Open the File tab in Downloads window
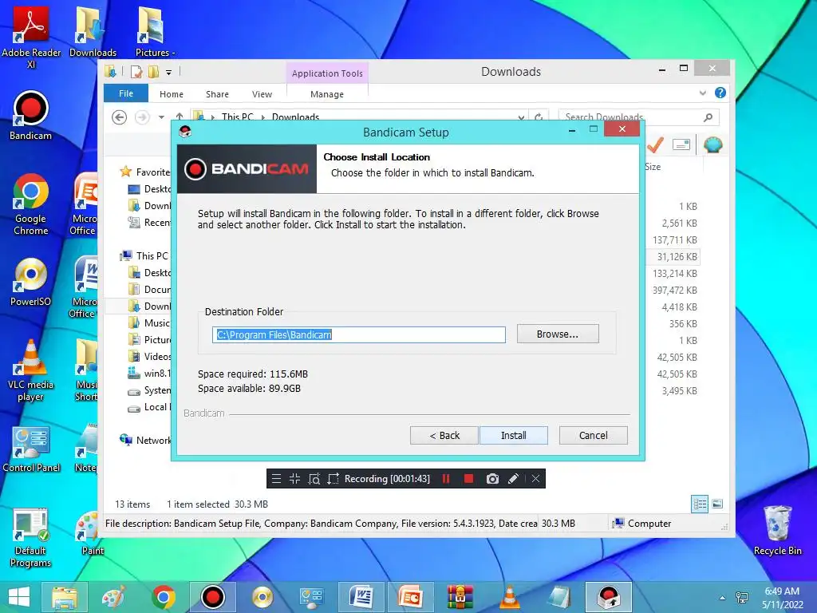The width and height of the screenshot is (817, 613). [x=126, y=93]
